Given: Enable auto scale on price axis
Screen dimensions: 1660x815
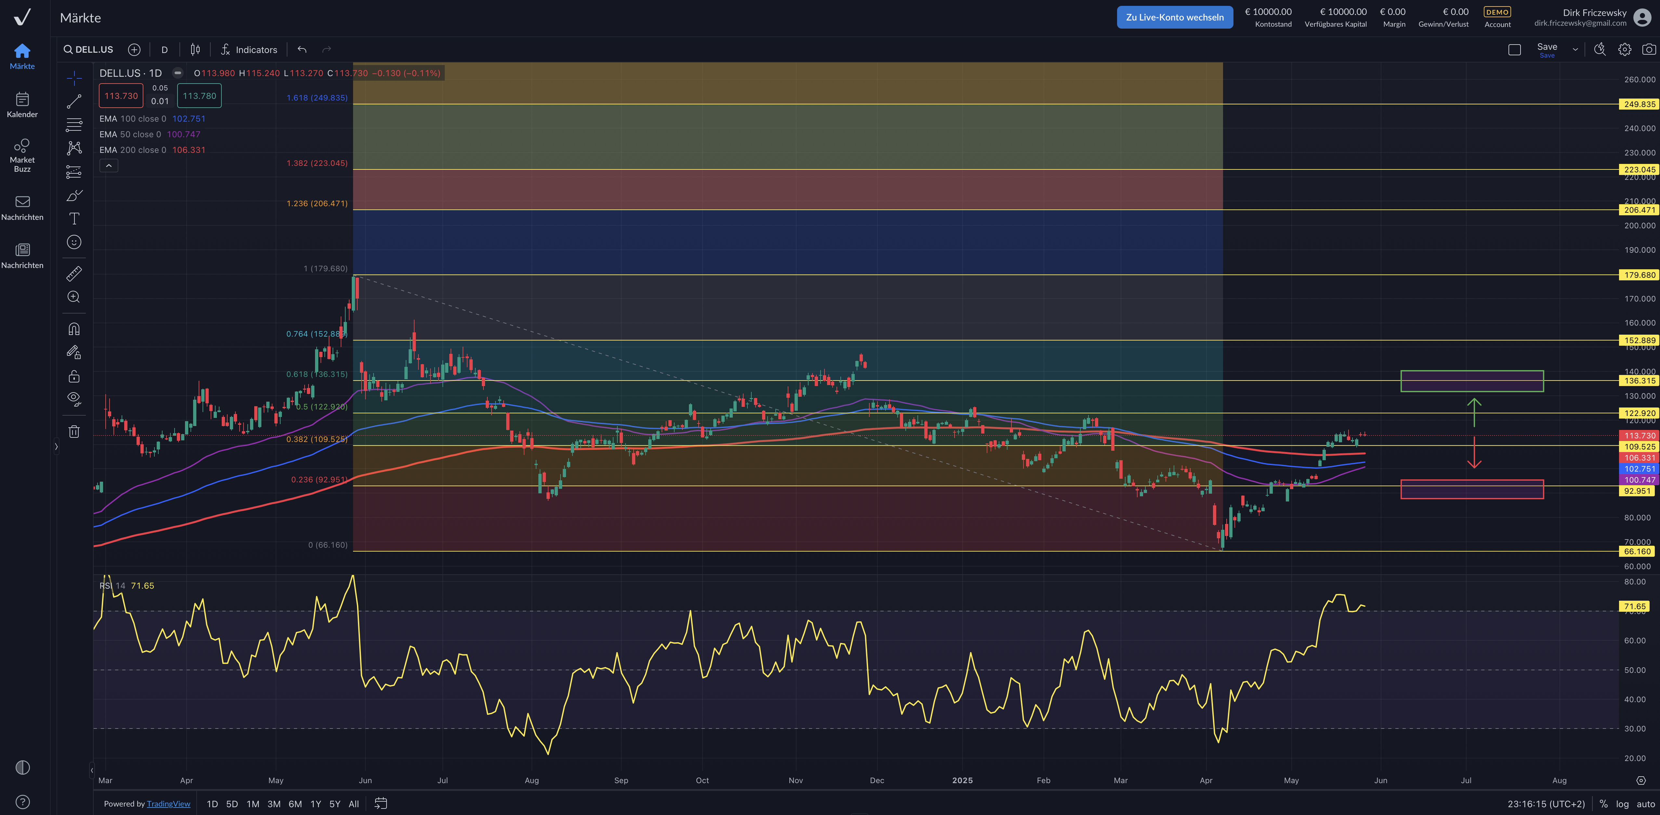Looking at the screenshot, I should [x=1645, y=804].
